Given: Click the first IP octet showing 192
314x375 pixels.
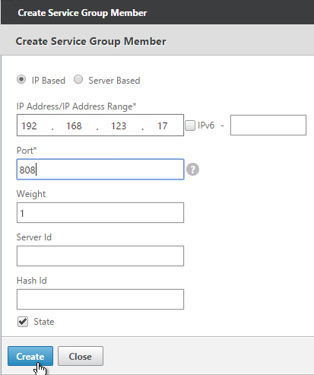Looking at the screenshot, I should click(30, 126).
